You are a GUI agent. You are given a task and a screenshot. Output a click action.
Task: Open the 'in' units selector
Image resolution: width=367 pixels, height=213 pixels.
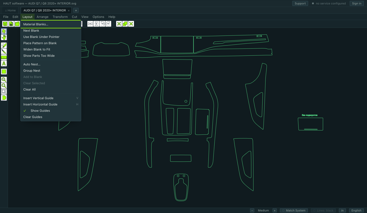coord(343,210)
